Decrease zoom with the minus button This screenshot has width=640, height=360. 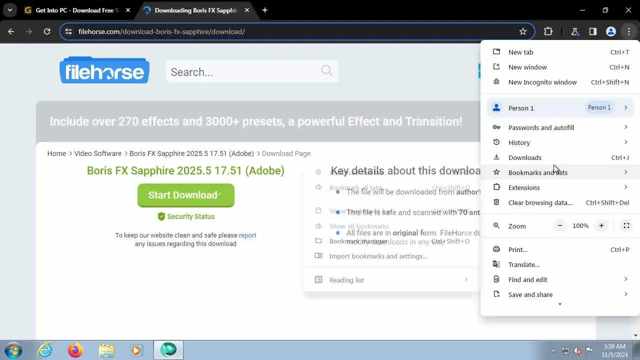[x=560, y=225]
